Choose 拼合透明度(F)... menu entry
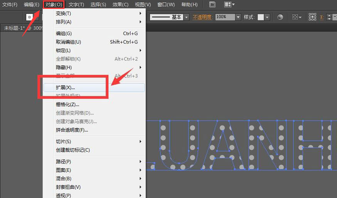Screen dimensions: 337x198 [x=94, y=130]
